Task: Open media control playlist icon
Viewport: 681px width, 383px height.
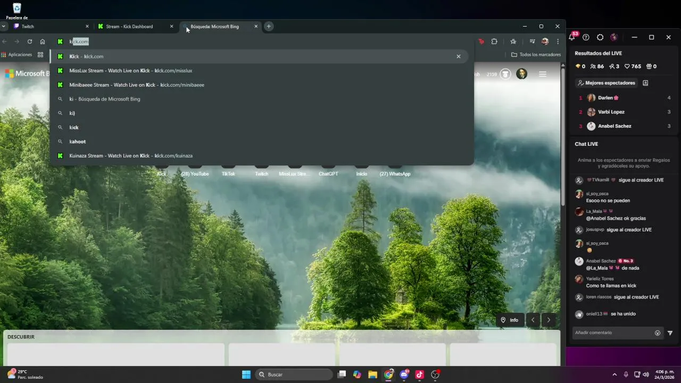Action: coord(532,41)
